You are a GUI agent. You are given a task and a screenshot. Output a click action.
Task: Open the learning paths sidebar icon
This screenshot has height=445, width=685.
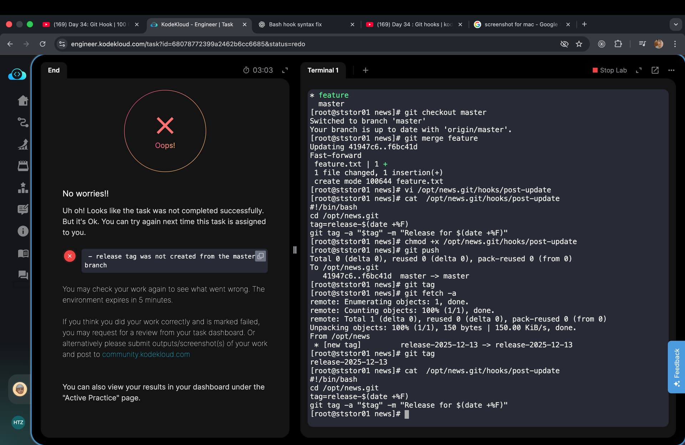pos(23,122)
